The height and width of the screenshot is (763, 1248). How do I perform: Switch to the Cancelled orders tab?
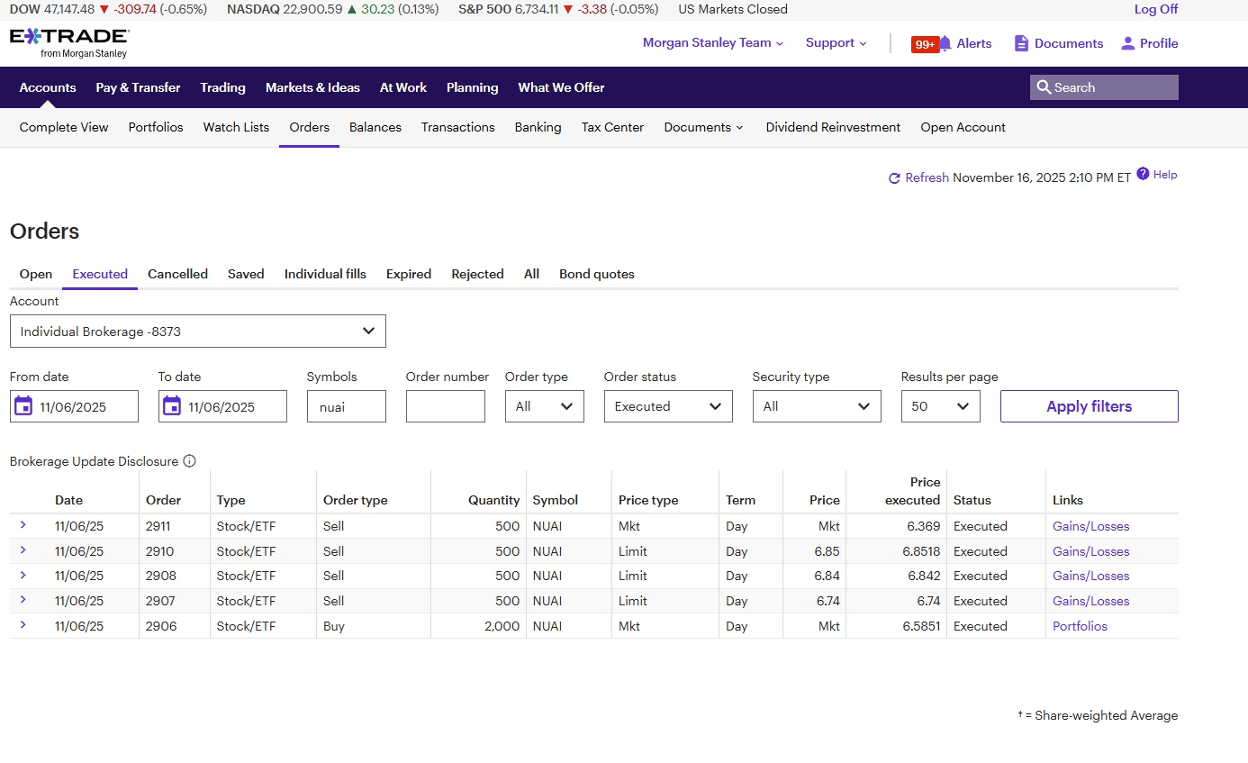click(x=177, y=274)
